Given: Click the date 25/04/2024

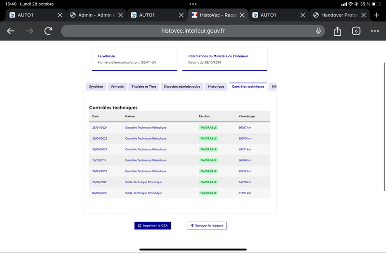Looking at the screenshot, I should pos(100,128).
